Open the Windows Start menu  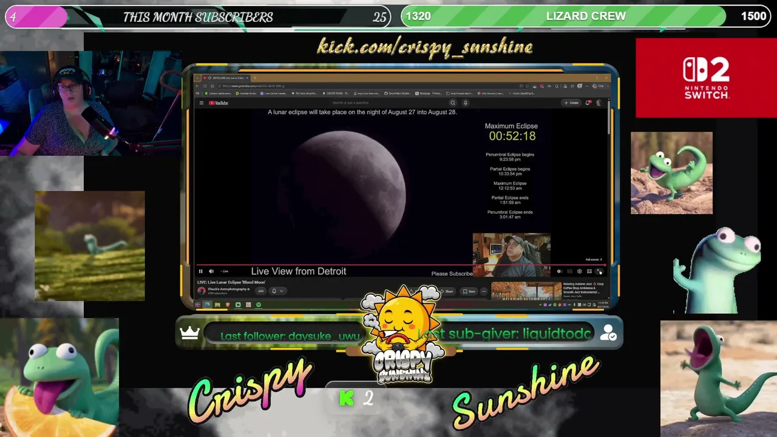pyautogui.click(x=197, y=305)
